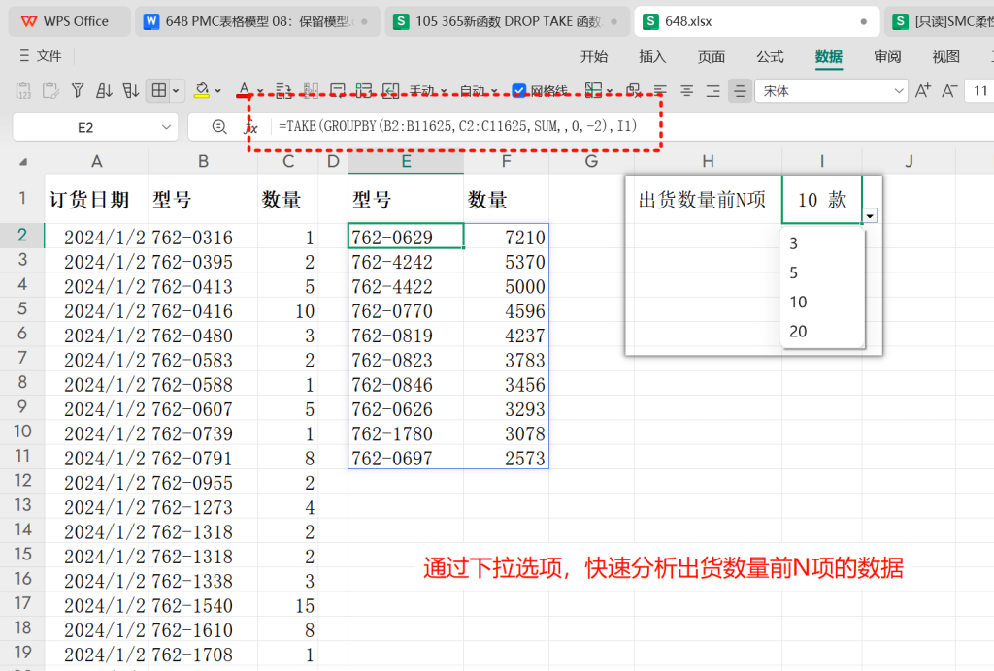Click the Name Box showing E2
This screenshot has width=994, height=671.
(85, 127)
